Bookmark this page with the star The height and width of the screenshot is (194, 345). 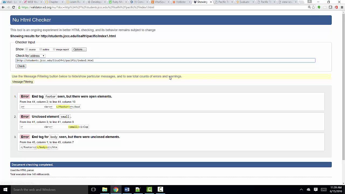(x=313, y=7)
